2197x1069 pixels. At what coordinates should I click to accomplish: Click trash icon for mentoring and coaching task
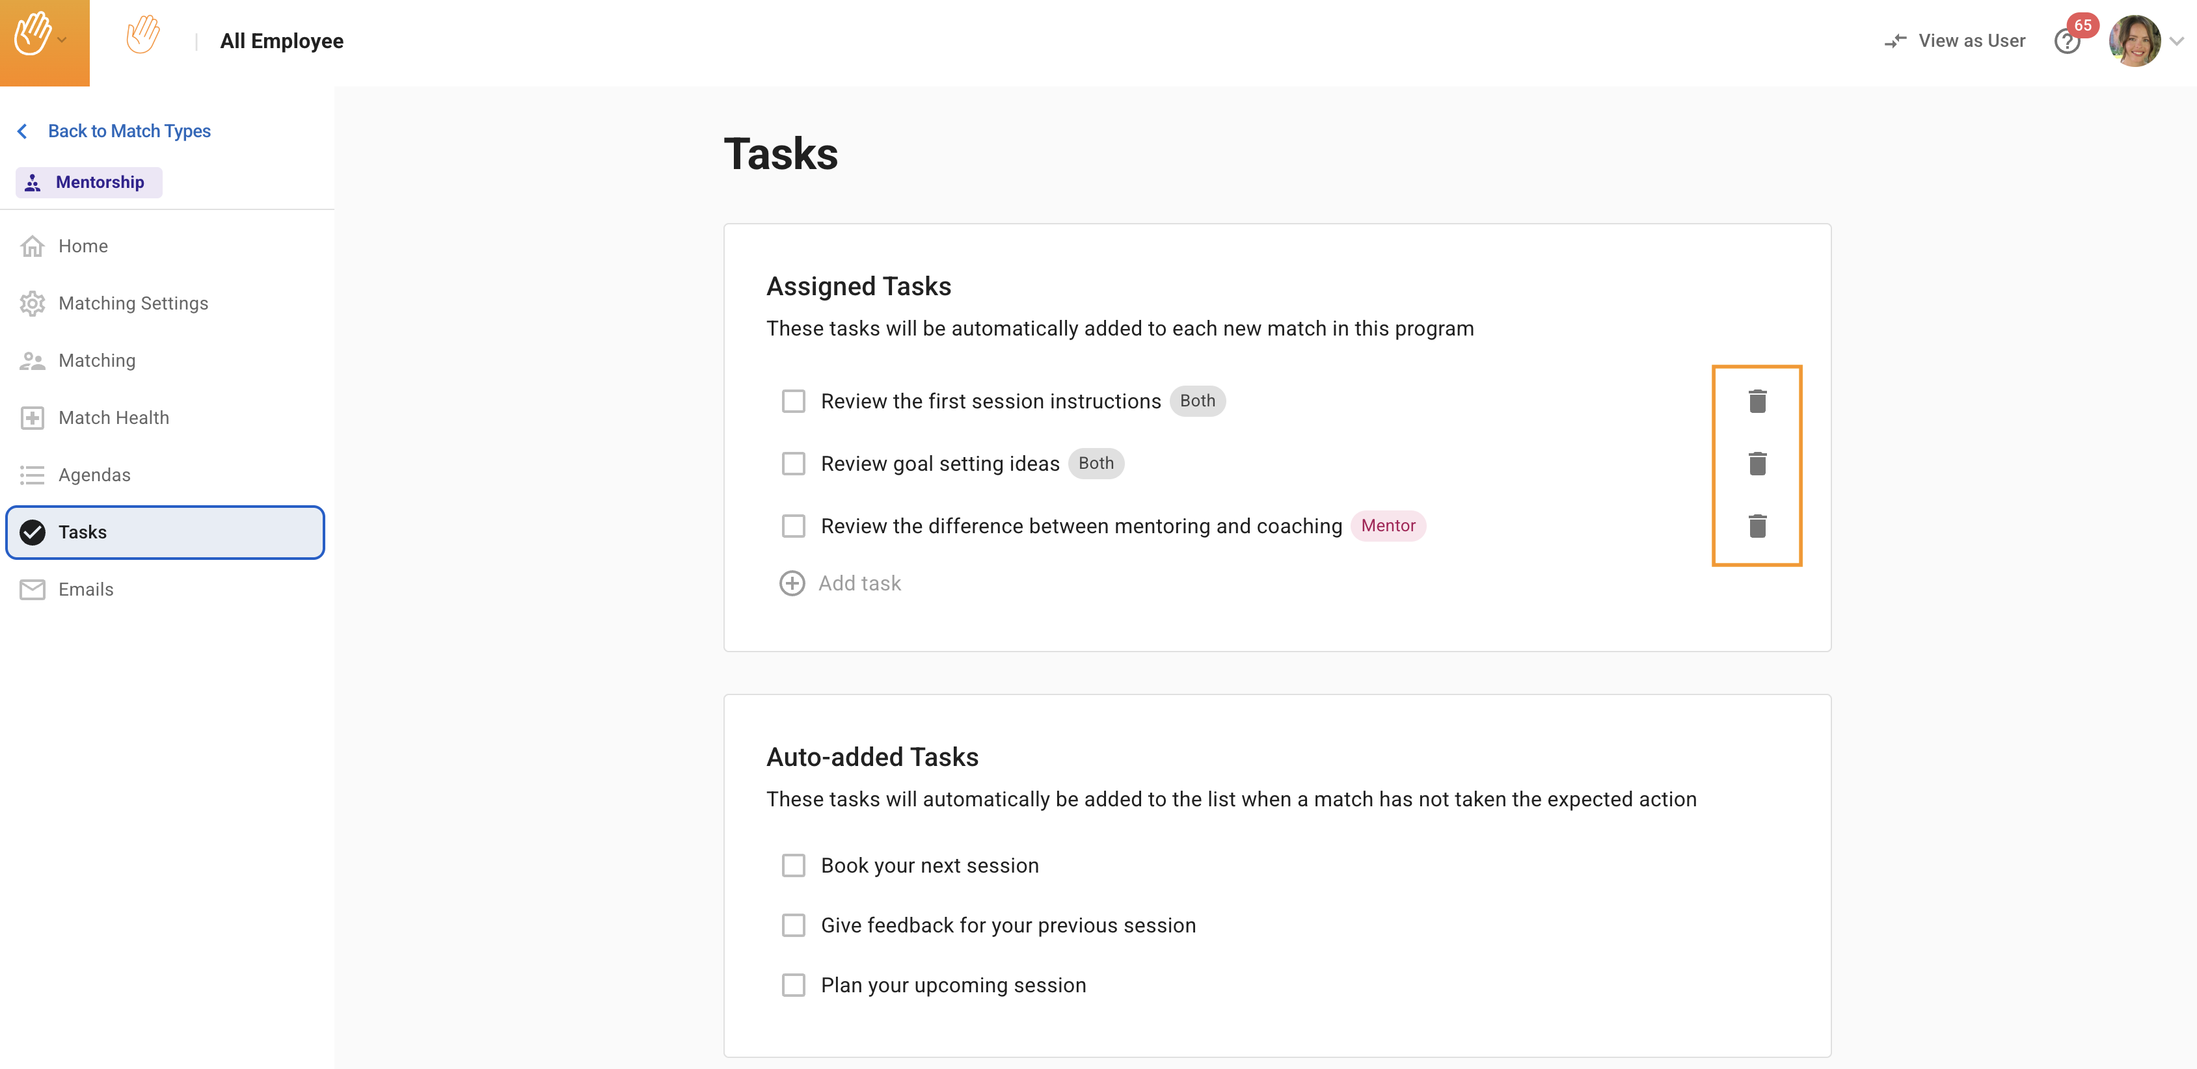coord(1757,526)
